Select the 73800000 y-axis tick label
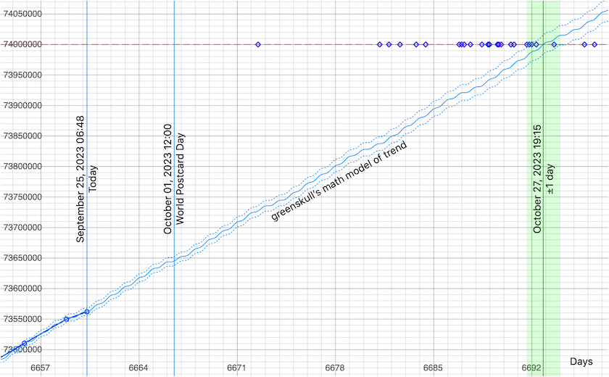The height and width of the screenshot is (377, 609). [x=21, y=167]
